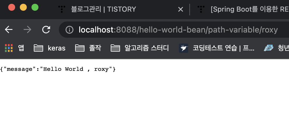The height and width of the screenshot is (137, 289).
Task: Open the keras bookmark folder
Action: [x=50, y=48]
